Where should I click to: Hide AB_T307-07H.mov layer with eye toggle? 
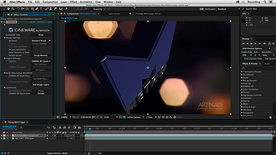pos(47,139)
